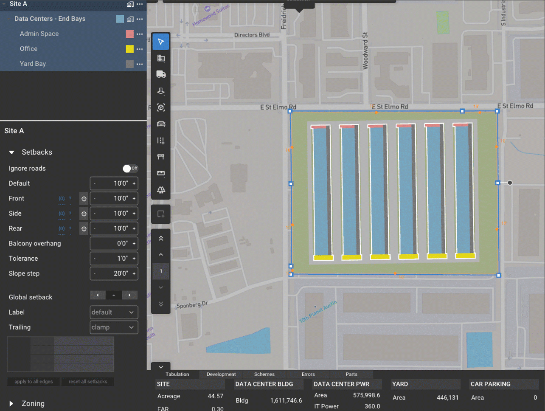Screen dimensions: 545x411
Task: Click the Site A building visibility icon
Action: point(130,4)
